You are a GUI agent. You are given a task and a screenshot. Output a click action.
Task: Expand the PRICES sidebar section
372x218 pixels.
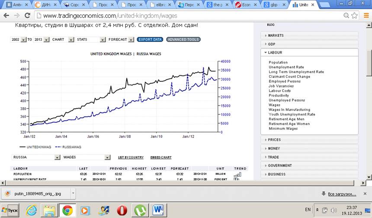click(x=309, y=140)
